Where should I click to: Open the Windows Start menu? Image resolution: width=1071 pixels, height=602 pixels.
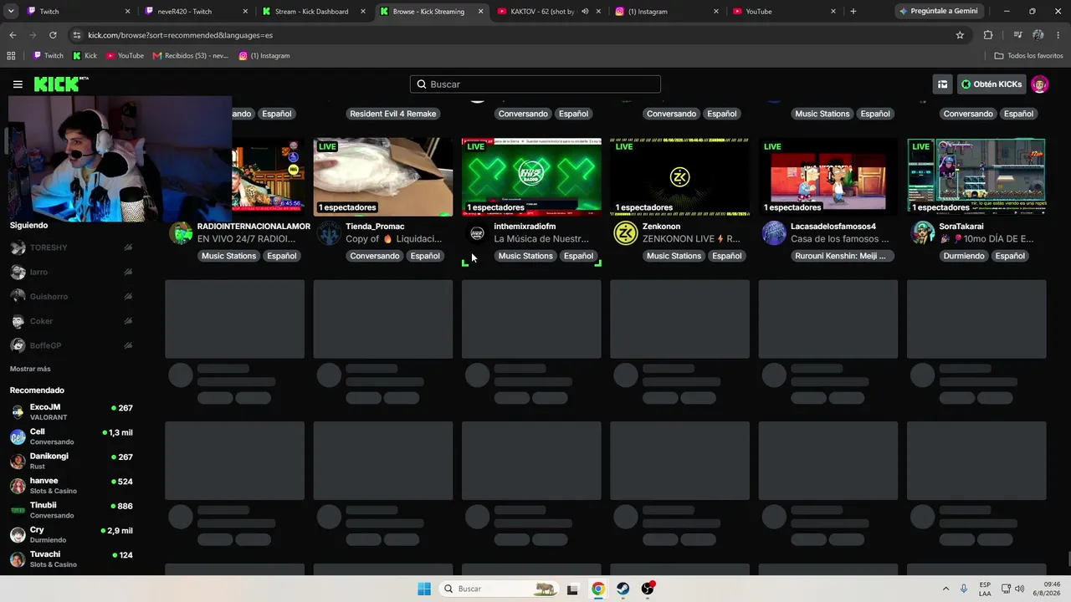424,589
